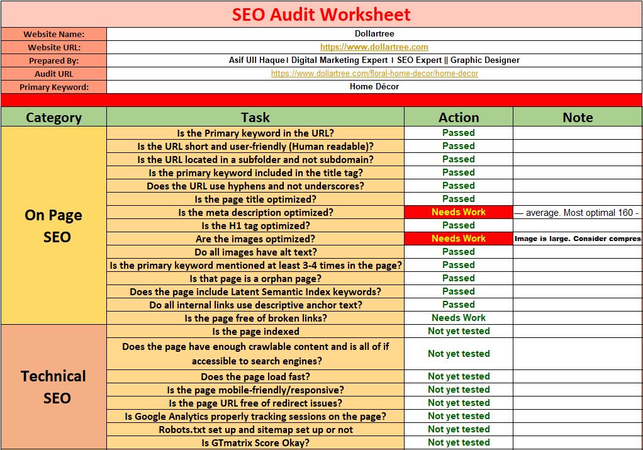Select the H1 tag optimized Passed cell
Viewport: 643px width, 450px height.
[459, 225]
